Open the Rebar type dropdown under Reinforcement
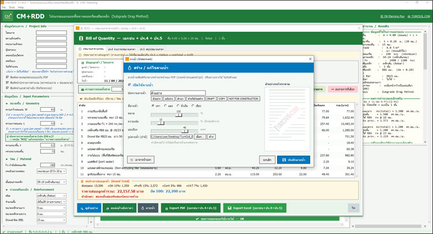The height and width of the screenshot is (234, 433). tap(51, 196)
